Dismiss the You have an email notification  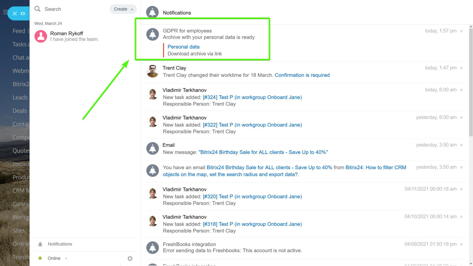point(461,167)
